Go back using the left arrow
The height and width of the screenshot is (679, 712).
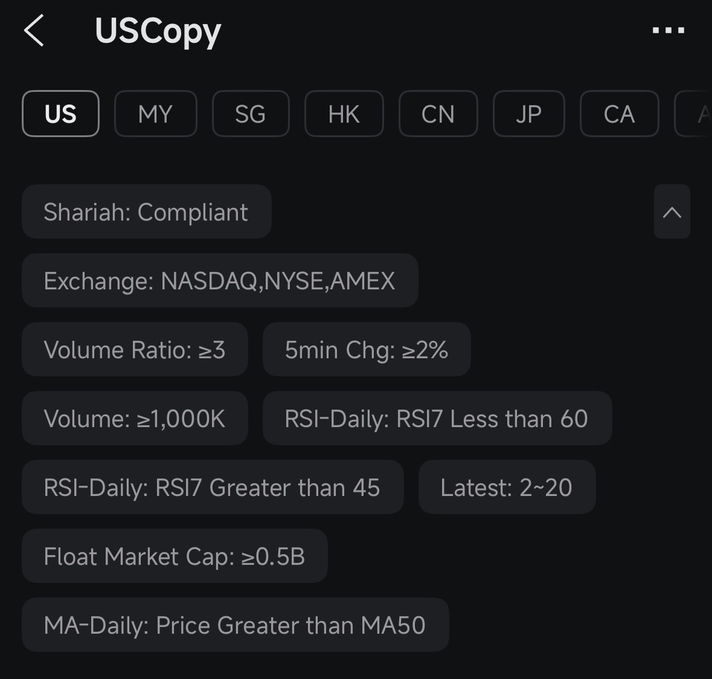pyautogui.click(x=34, y=30)
